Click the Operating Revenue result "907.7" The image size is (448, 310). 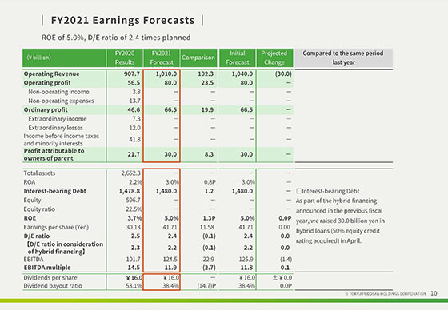click(132, 74)
